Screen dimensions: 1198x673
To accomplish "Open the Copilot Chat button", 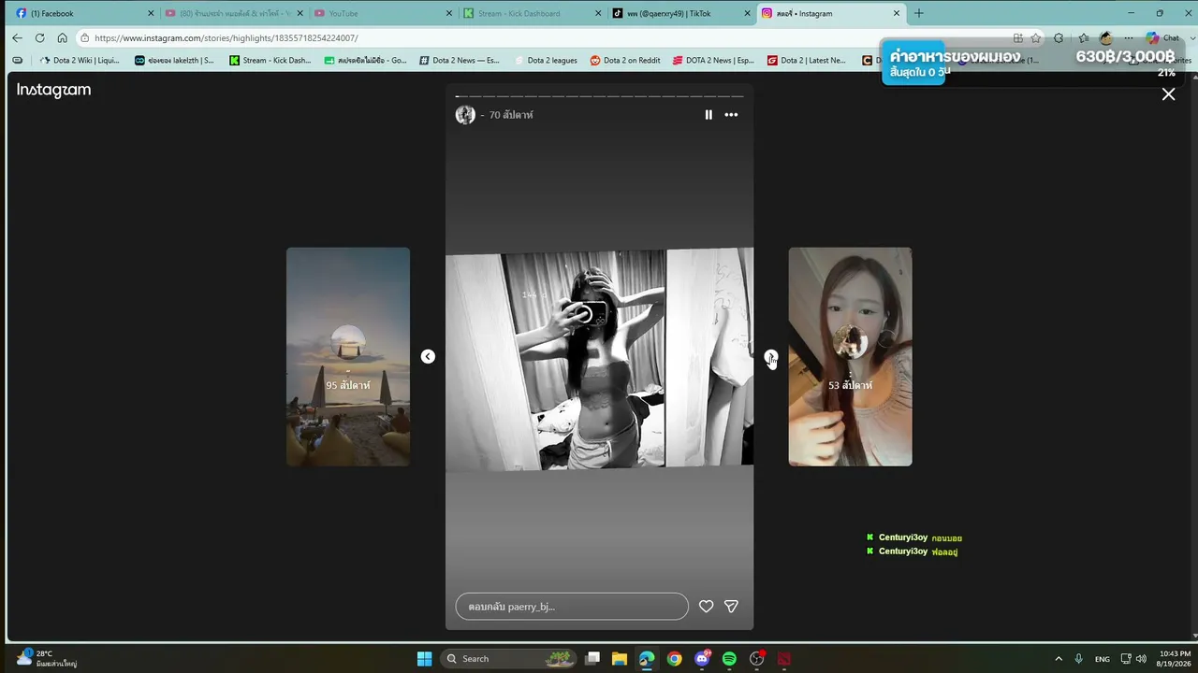I will point(1163,38).
